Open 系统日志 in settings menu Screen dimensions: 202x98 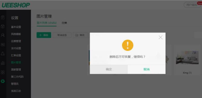coord(16,91)
